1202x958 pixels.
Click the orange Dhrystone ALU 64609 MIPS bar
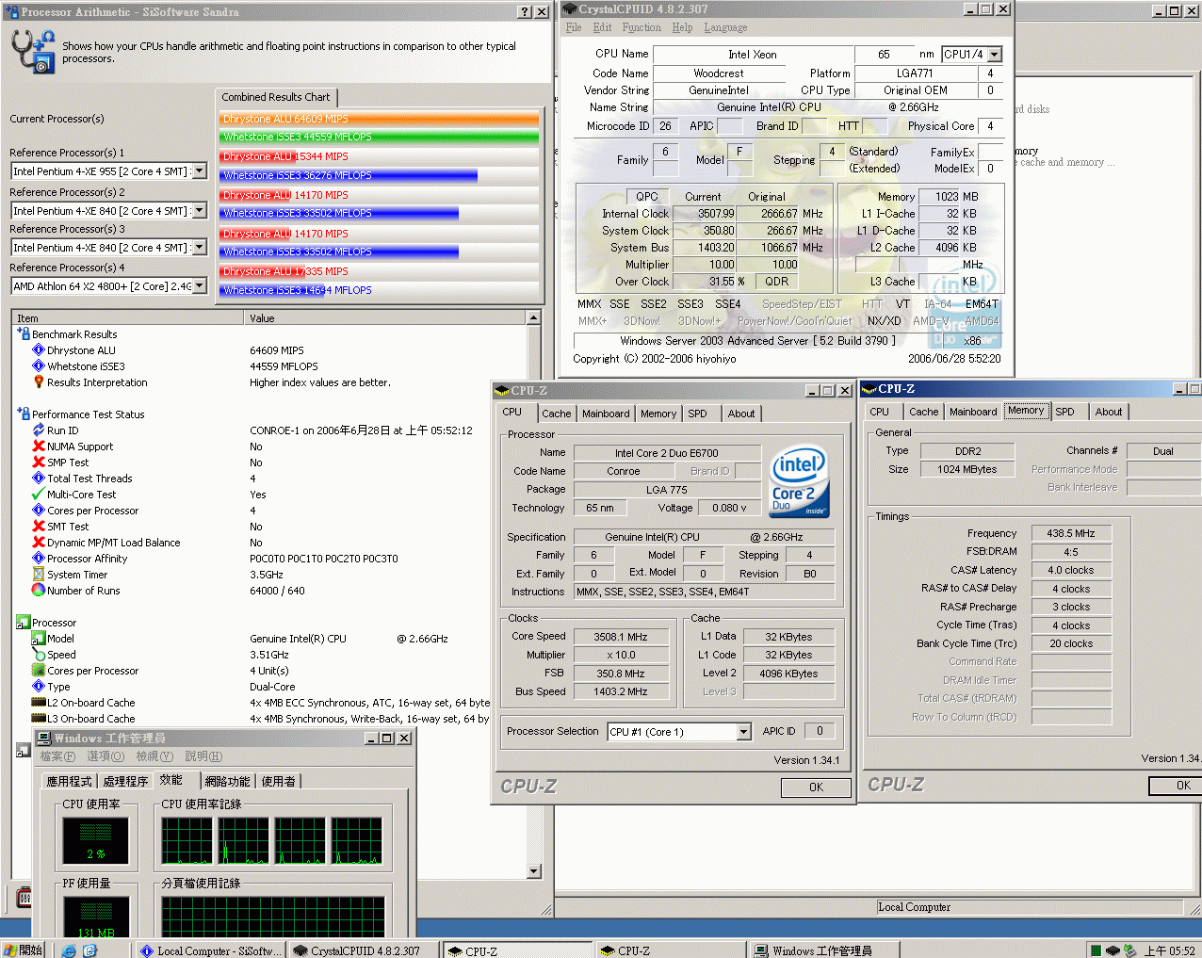[x=379, y=119]
